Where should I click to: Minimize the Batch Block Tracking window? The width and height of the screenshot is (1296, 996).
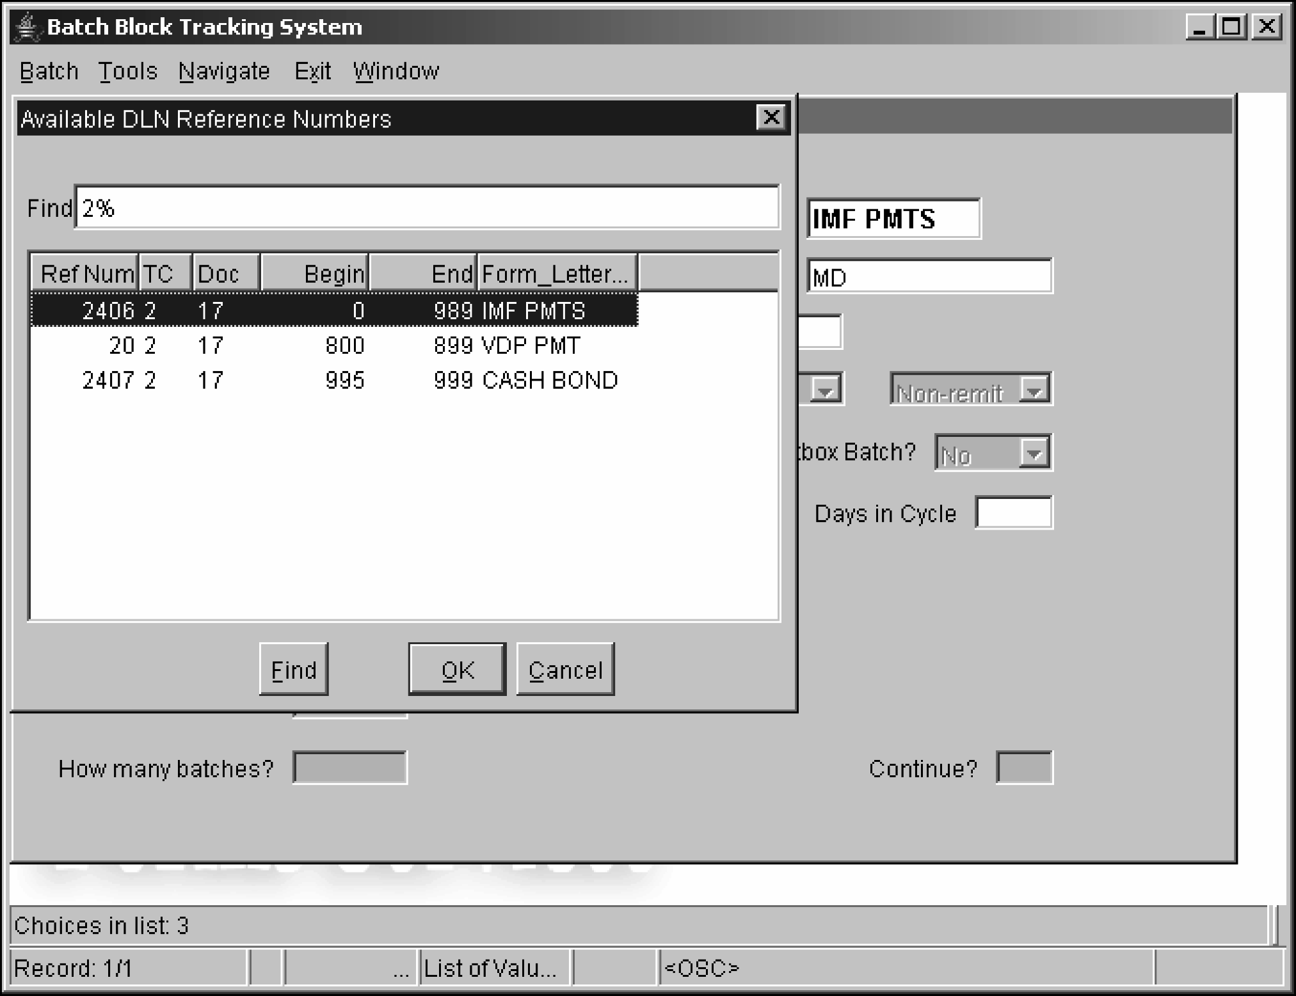[1200, 28]
